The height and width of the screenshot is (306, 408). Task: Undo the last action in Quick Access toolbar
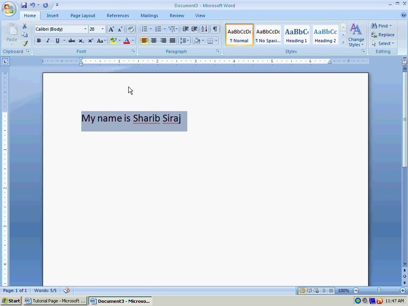coord(33,5)
